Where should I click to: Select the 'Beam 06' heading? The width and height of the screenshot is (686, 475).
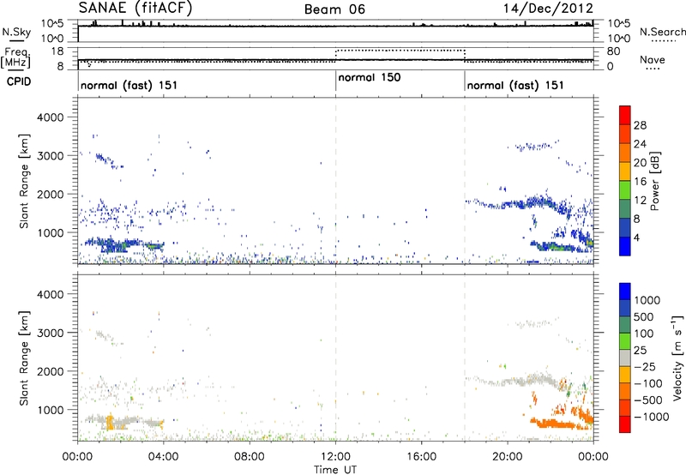pyautogui.click(x=334, y=9)
